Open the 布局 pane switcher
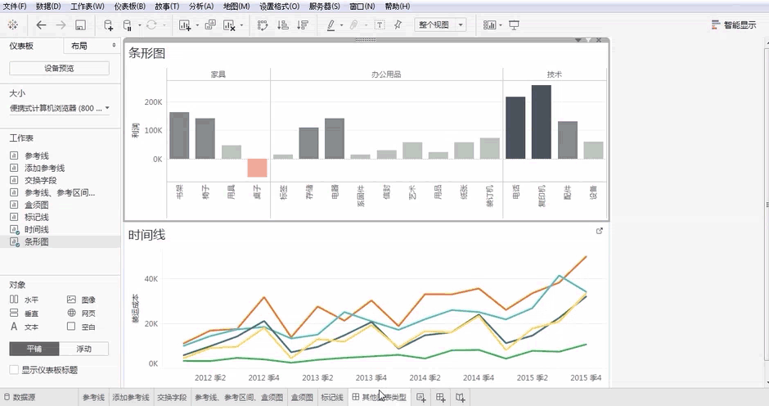This screenshot has width=769, height=406. (92, 47)
